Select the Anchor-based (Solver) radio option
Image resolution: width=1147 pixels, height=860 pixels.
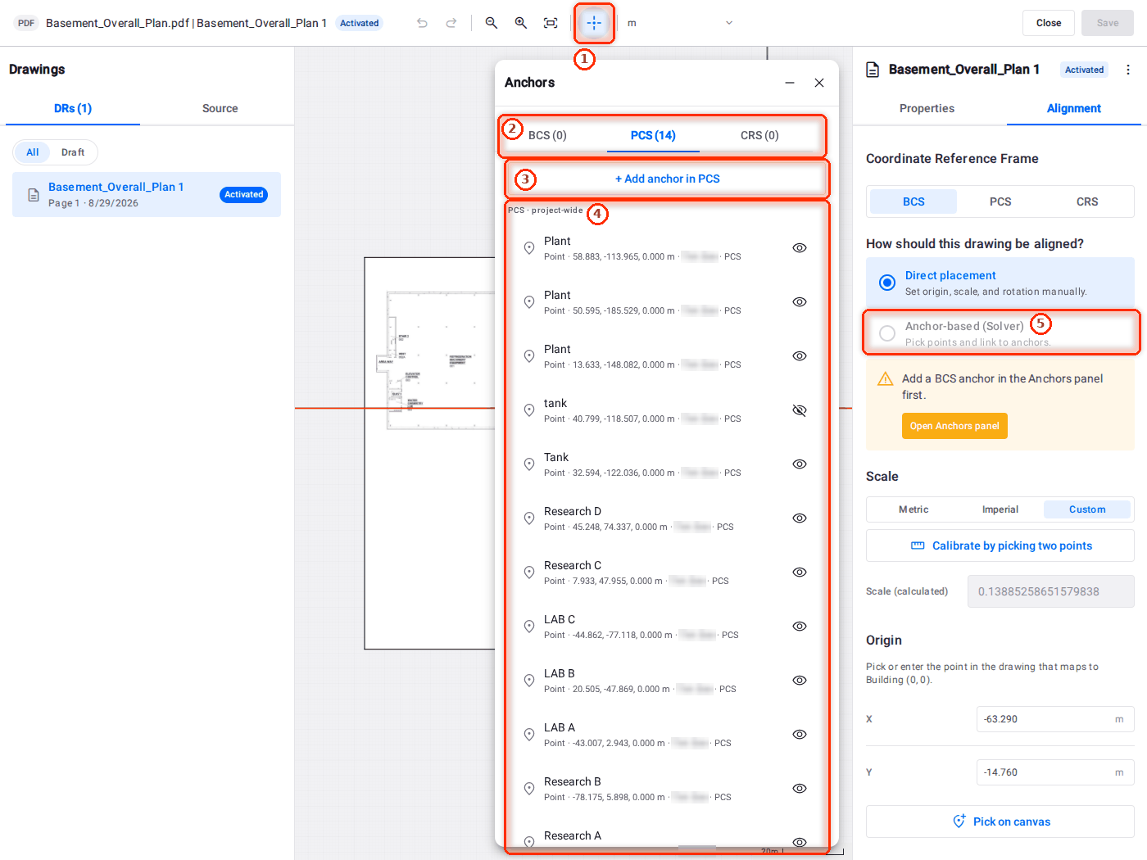[887, 333]
